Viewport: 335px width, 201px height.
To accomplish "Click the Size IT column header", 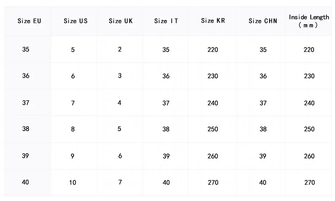I will coord(166,21).
